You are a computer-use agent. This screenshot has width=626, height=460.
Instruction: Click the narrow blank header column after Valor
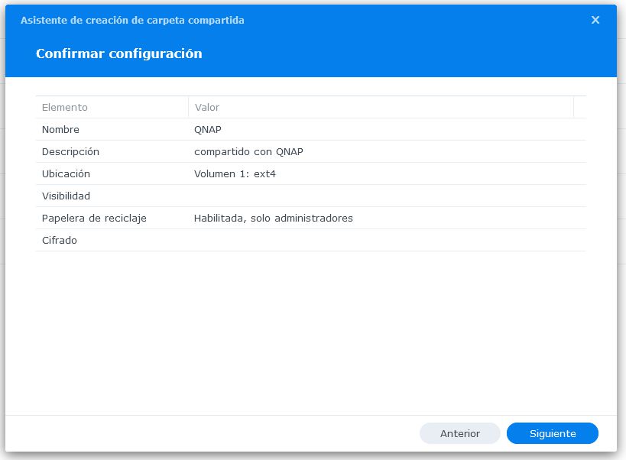579,108
